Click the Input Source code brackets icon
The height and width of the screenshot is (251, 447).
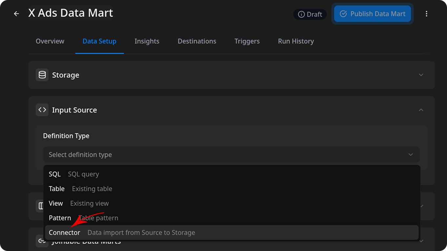[42, 110]
